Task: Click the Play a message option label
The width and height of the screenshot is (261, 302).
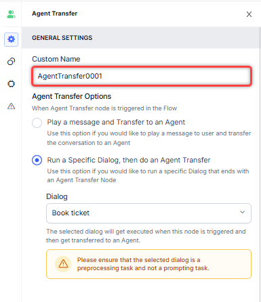Action: pos(116,122)
